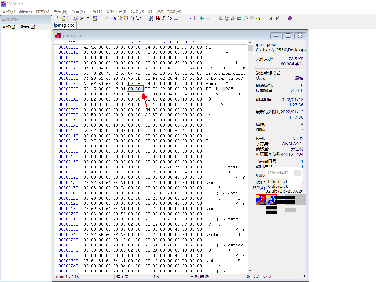Click the Go to sector icon
376x282 pixels.
click(x=195, y=18)
